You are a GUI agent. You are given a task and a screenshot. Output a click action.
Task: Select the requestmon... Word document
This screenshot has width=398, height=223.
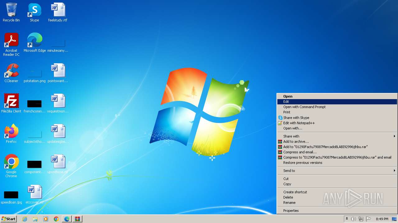pyautogui.click(x=58, y=103)
